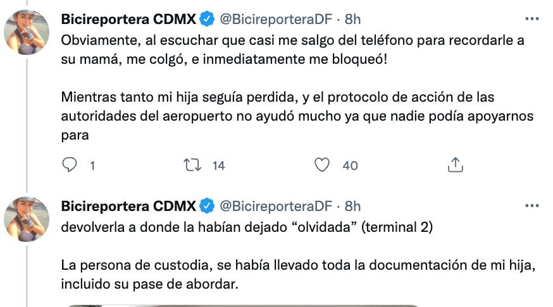Like the first tweet with the heart icon
553x307 pixels.
[x=323, y=166]
